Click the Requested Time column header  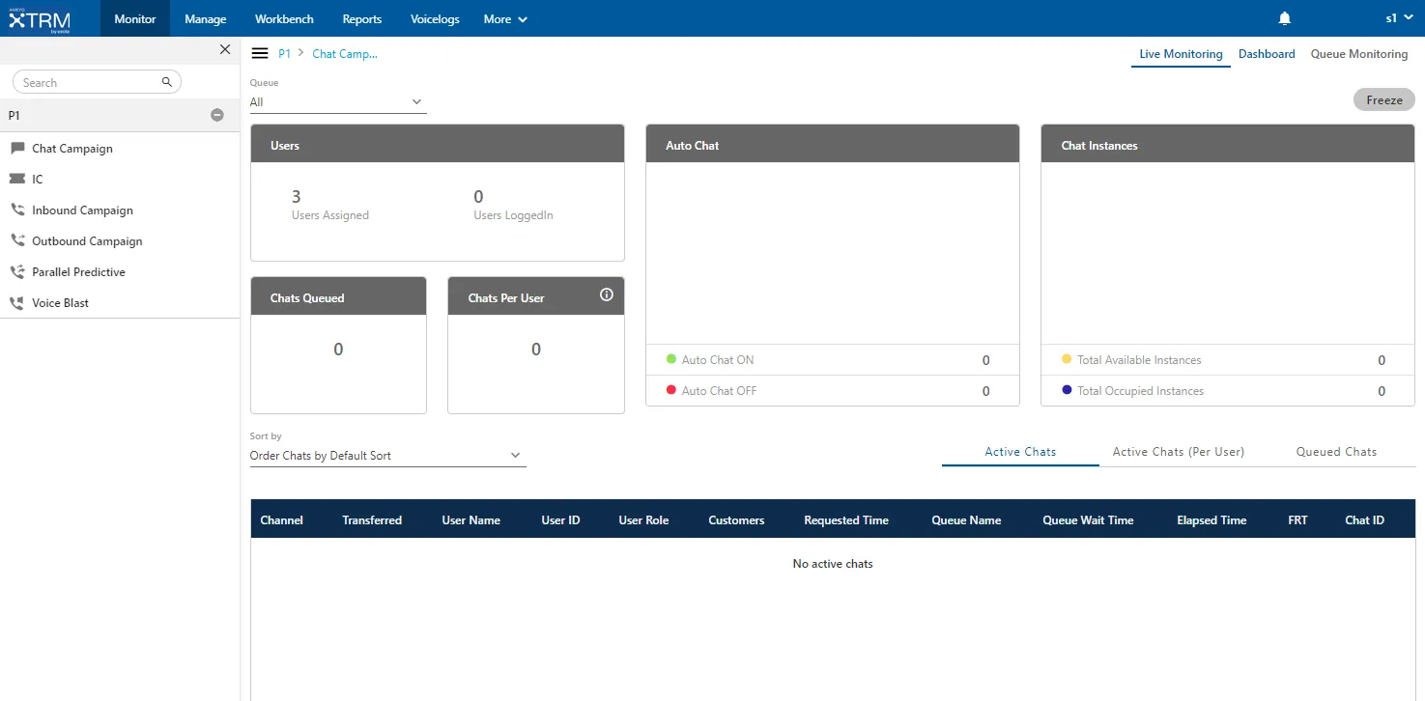pos(846,519)
